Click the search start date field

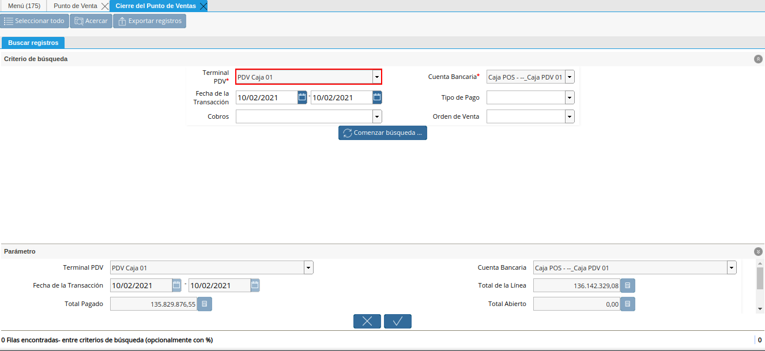[266, 97]
